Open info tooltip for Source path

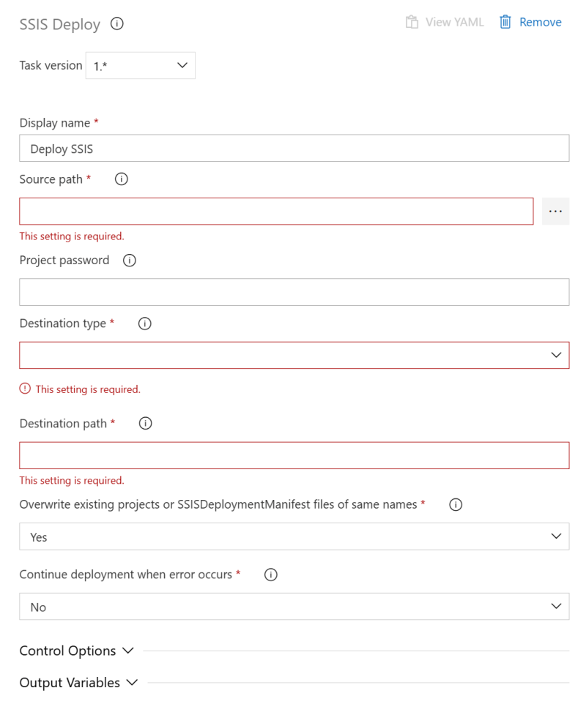click(x=122, y=179)
